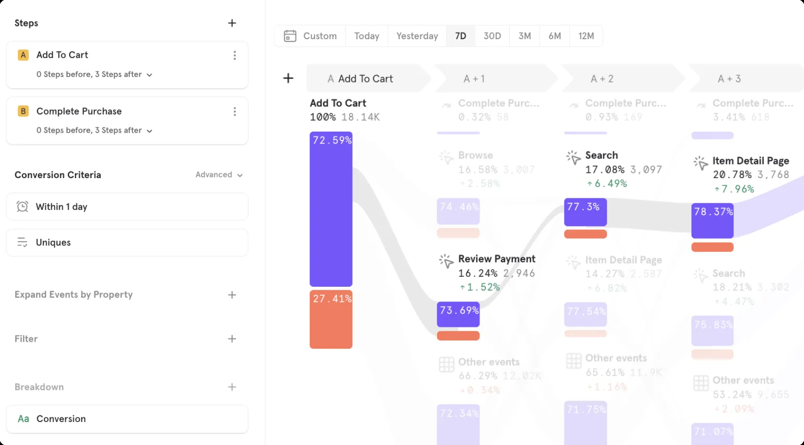This screenshot has width=804, height=445.
Task: Expand steps dropdown under Complete Purchase
Action: click(x=95, y=131)
